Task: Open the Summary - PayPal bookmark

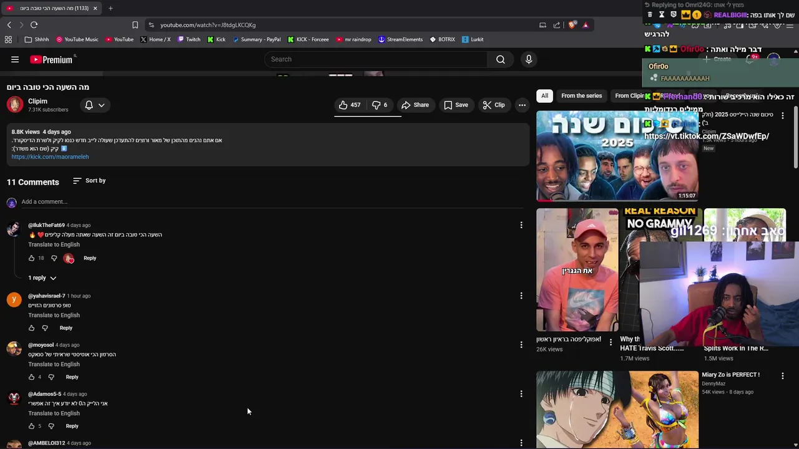Action: (257, 39)
